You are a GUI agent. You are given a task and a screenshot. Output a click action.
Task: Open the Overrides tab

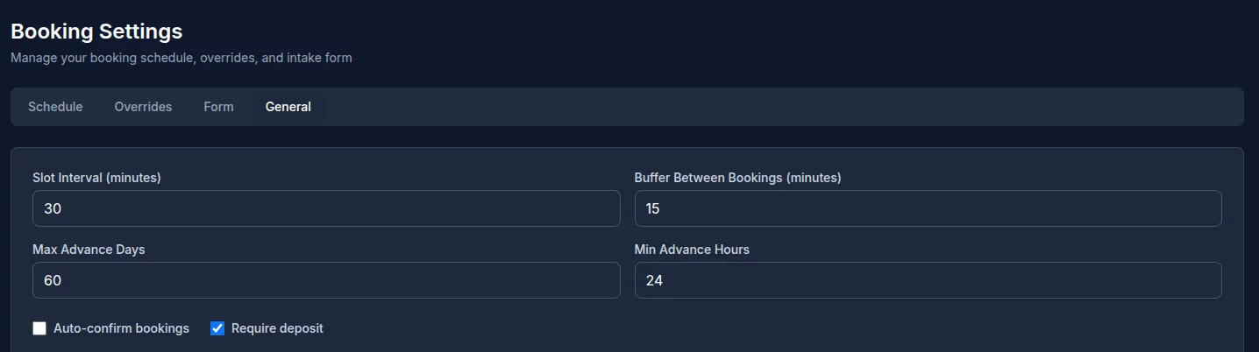point(143,107)
